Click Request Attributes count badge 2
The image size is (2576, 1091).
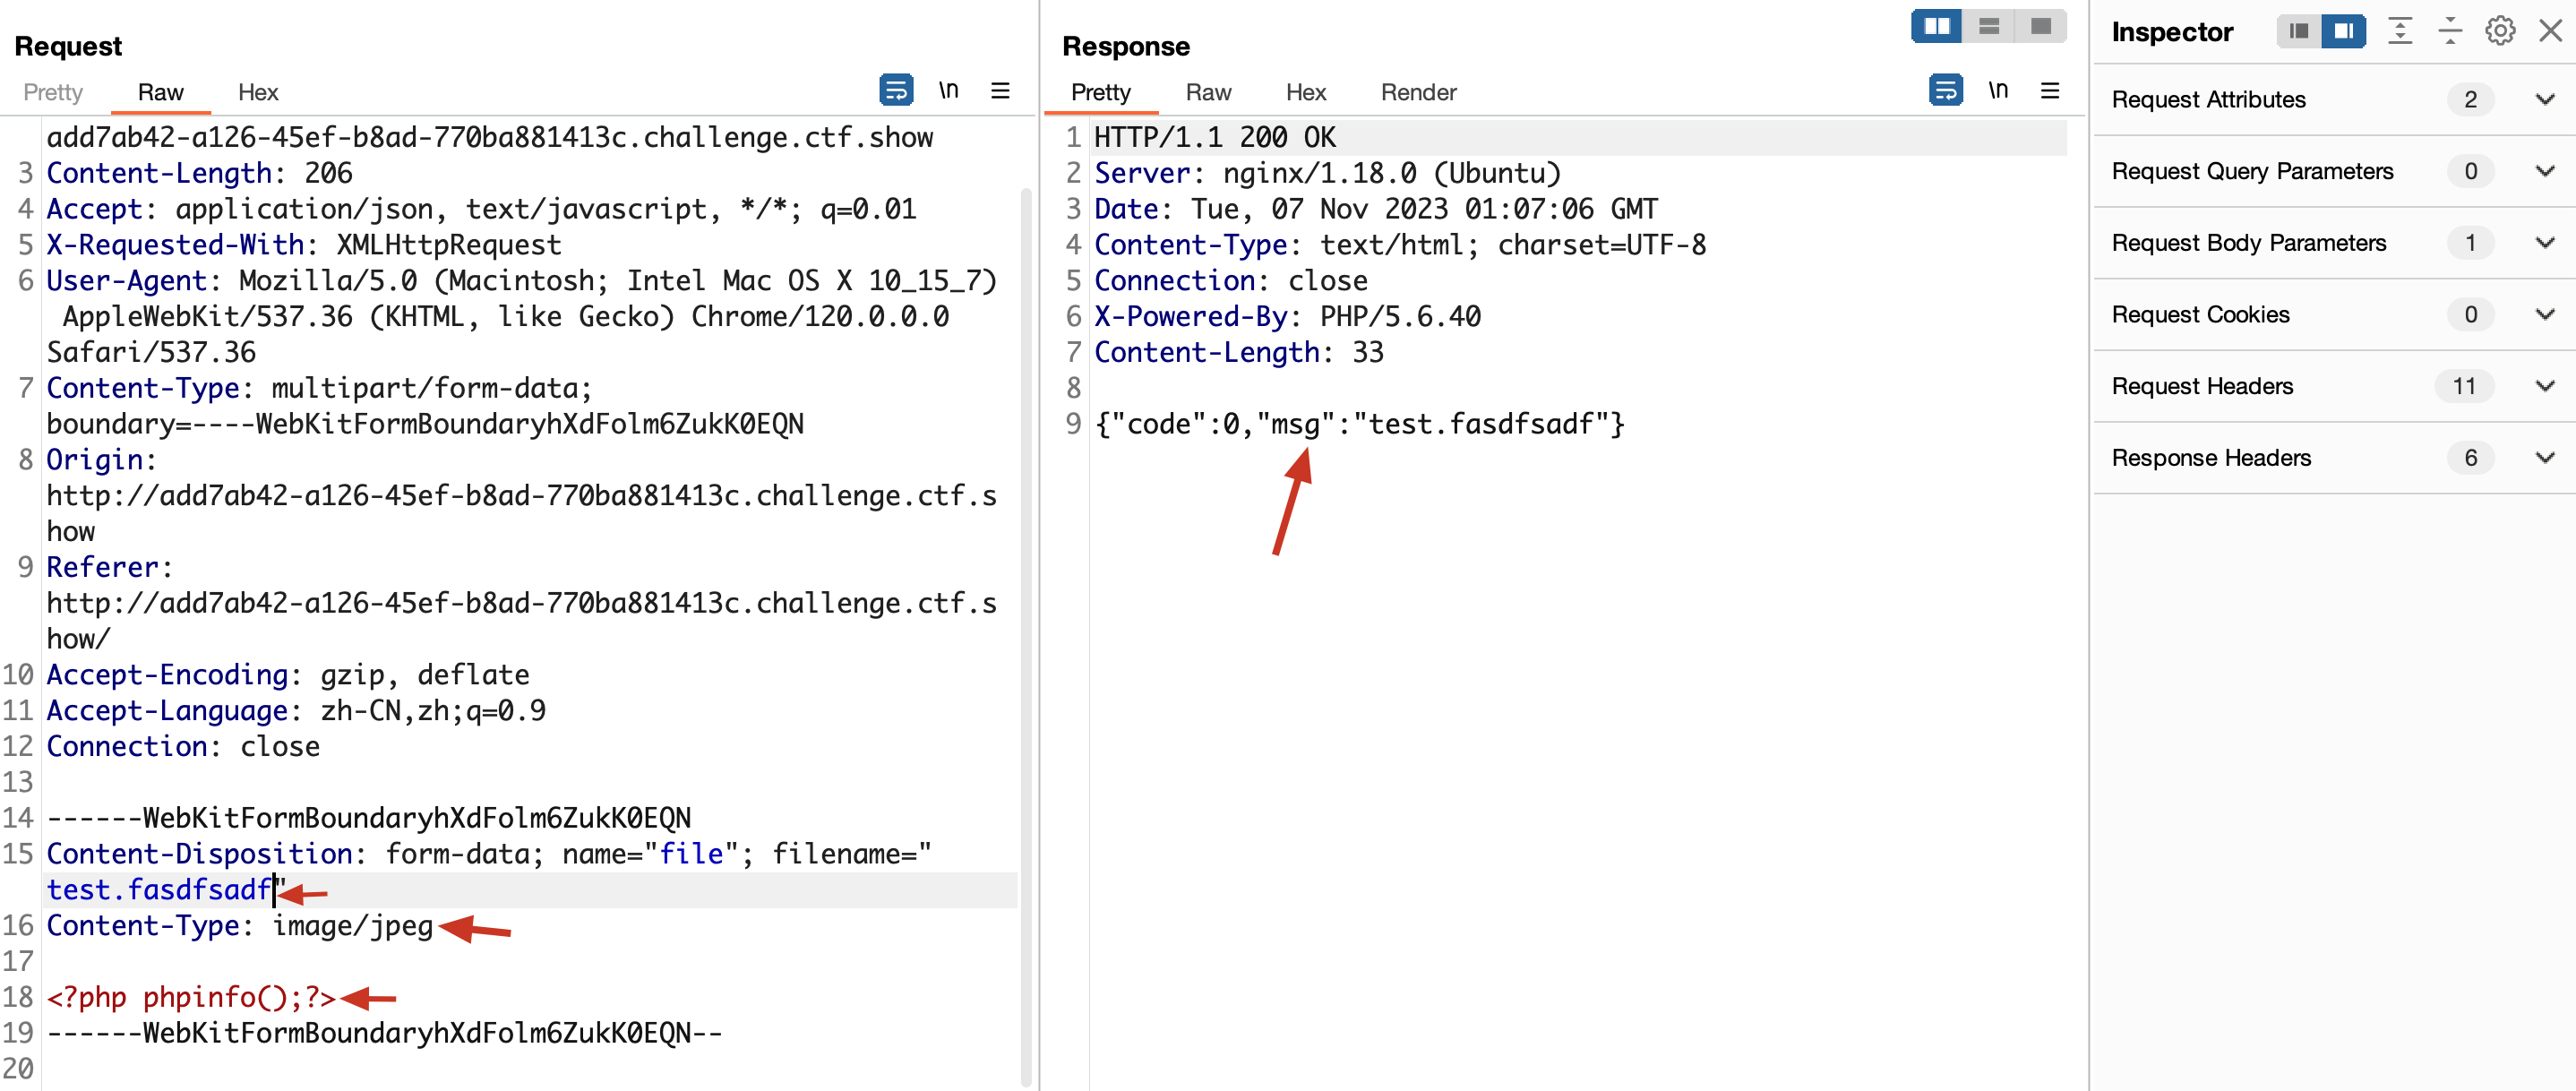(2470, 100)
